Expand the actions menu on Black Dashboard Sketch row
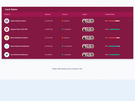 (129, 38)
